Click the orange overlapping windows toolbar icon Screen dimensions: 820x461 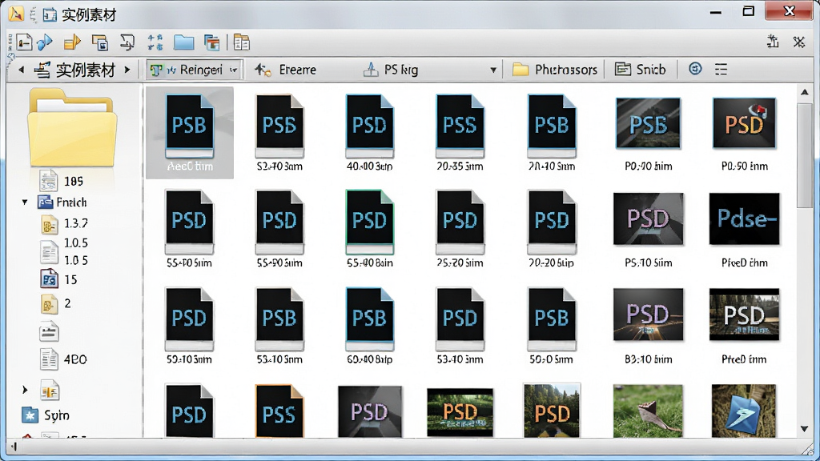point(211,43)
